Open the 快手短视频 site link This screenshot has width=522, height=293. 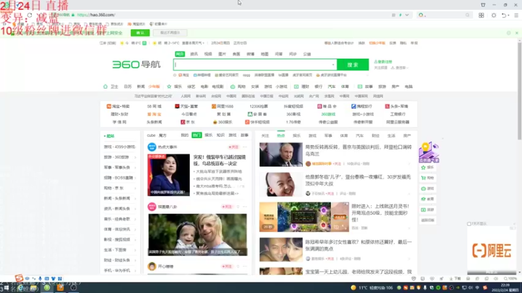(x=257, y=122)
